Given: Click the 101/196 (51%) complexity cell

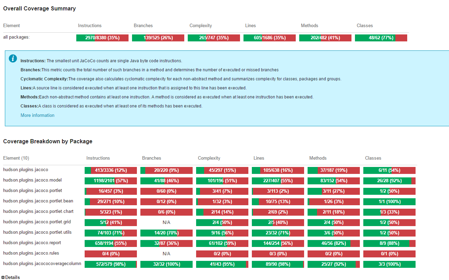Looking at the screenshot, I should 222,181.
